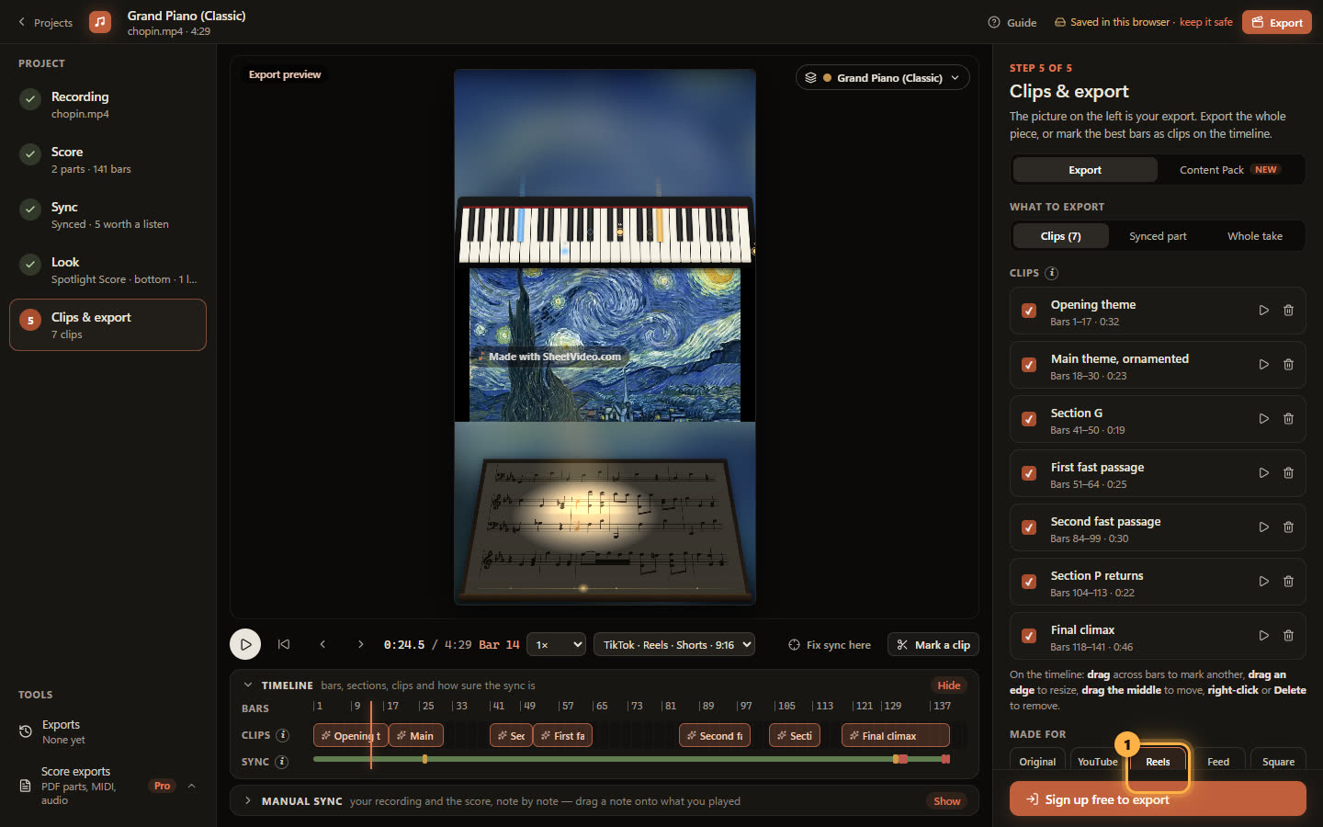Image resolution: width=1323 pixels, height=827 pixels.
Task: Skip back to the start of the recording
Action: click(x=284, y=644)
